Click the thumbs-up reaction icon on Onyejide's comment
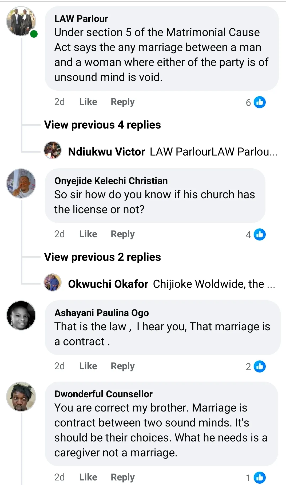 tap(260, 234)
